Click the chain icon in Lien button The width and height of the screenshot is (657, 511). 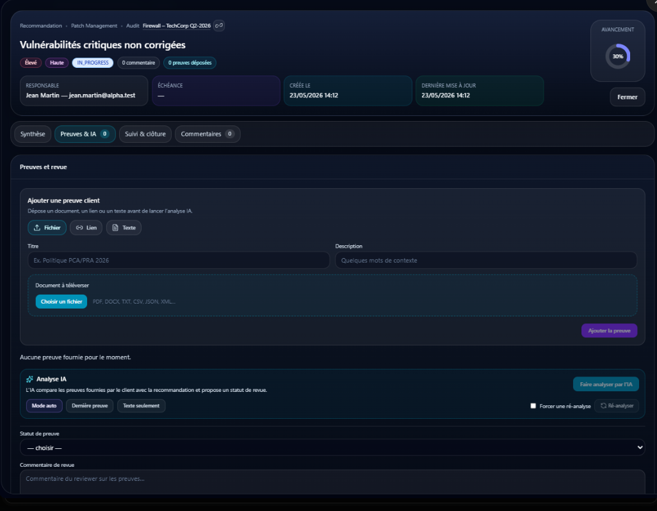79,227
